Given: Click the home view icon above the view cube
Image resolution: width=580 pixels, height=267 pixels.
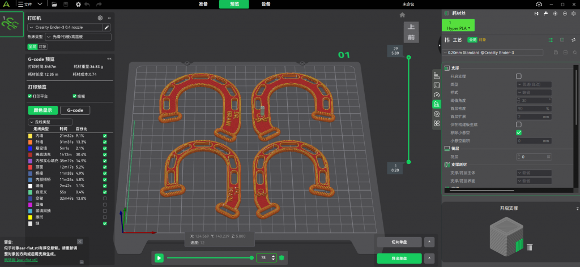Looking at the screenshot, I should click(402, 15).
